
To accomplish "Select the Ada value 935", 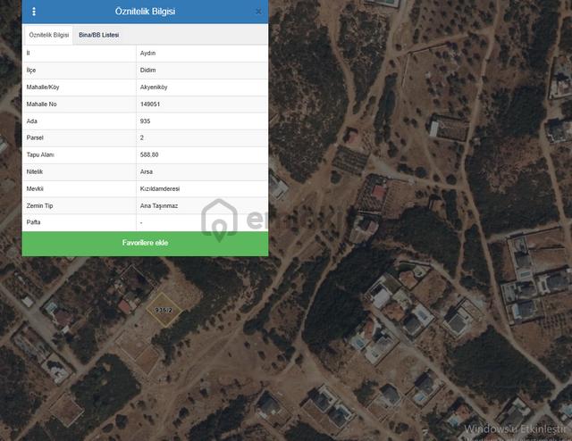I will (x=145, y=121).
